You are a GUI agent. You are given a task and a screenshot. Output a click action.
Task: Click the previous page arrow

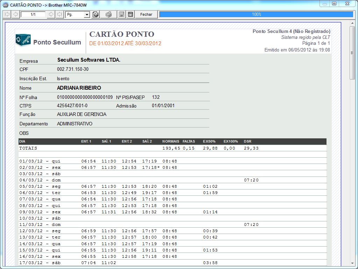coord(15,14)
